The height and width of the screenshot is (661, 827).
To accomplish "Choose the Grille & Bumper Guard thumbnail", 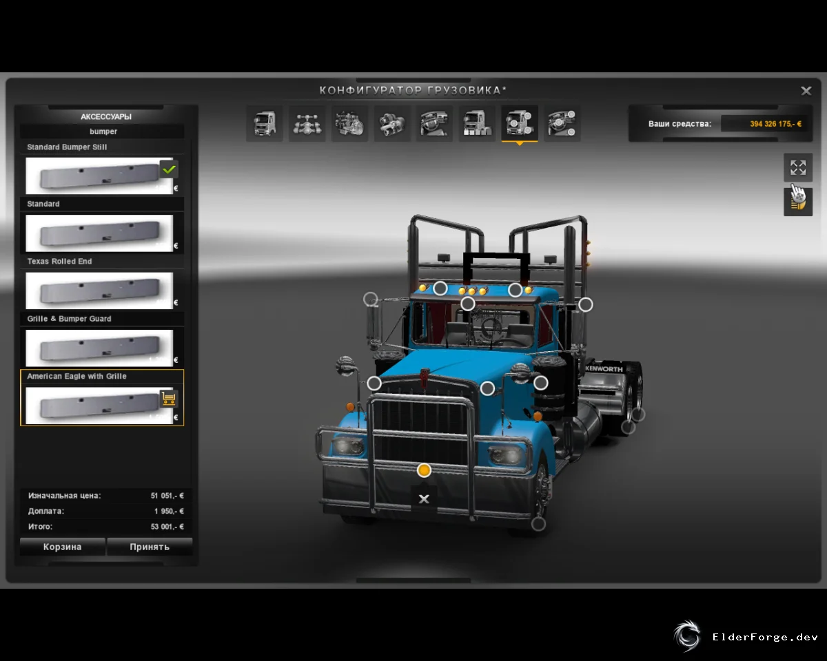I will point(99,348).
